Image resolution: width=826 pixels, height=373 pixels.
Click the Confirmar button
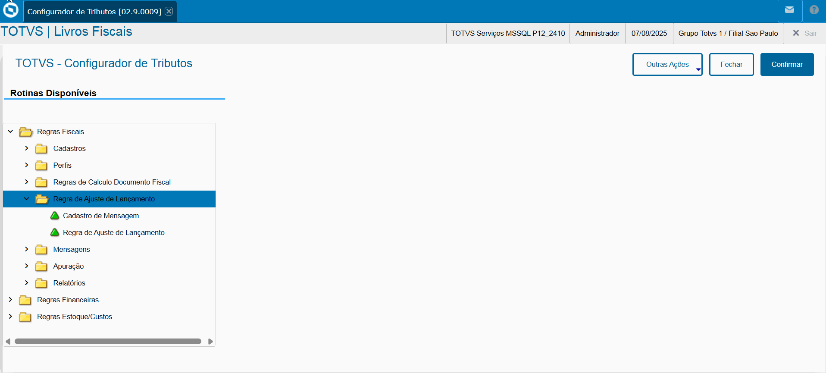(787, 64)
